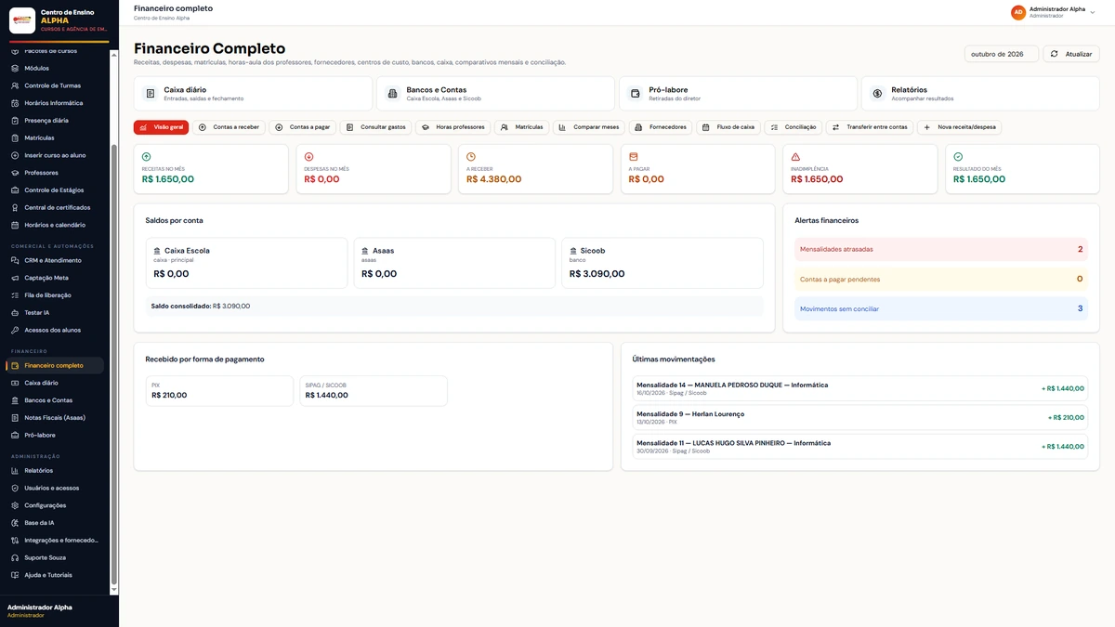Image resolution: width=1115 pixels, height=627 pixels.
Task: Switch to the Comparar meses tab
Action: pyautogui.click(x=588, y=127)
